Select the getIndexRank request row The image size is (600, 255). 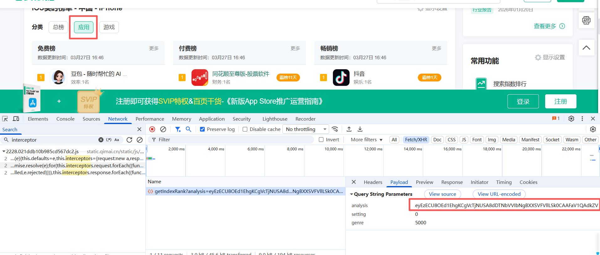pos(245,191)
